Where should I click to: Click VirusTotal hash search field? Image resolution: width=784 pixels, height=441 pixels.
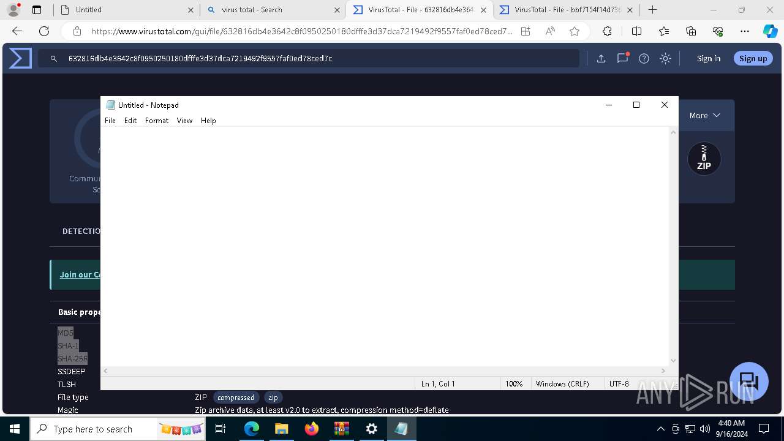click(x=309, y=58)
